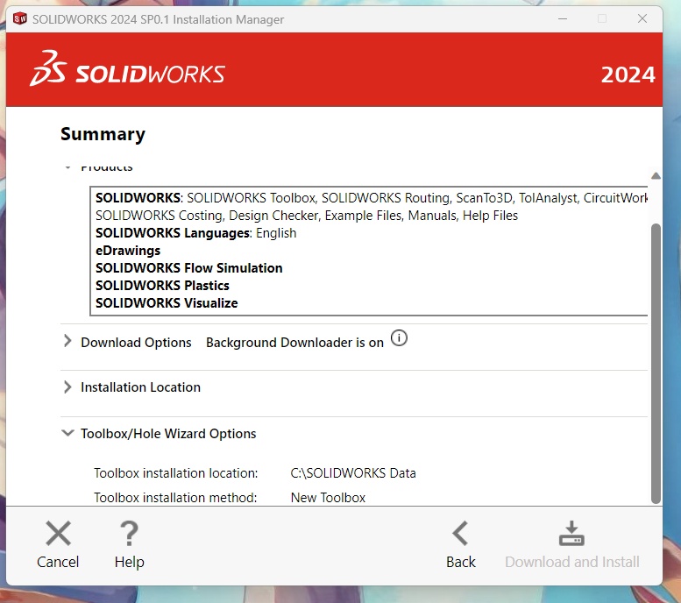Click 'Background Downloader is on' text
The image size is (681, 603).
(x=294, y=343)
